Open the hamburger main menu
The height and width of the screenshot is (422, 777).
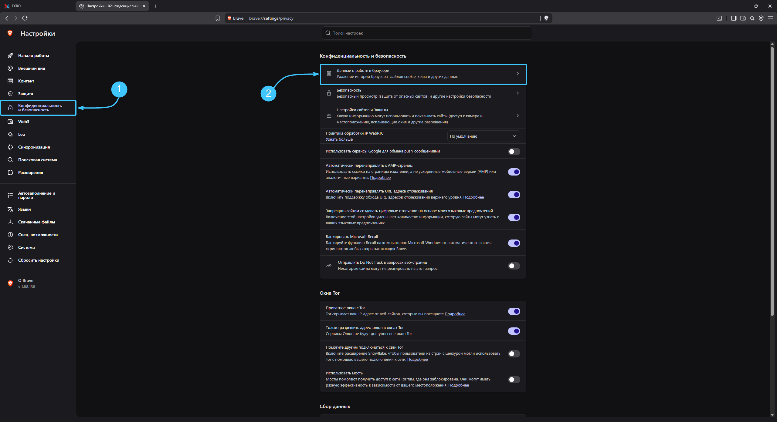[x=770, y=18]
